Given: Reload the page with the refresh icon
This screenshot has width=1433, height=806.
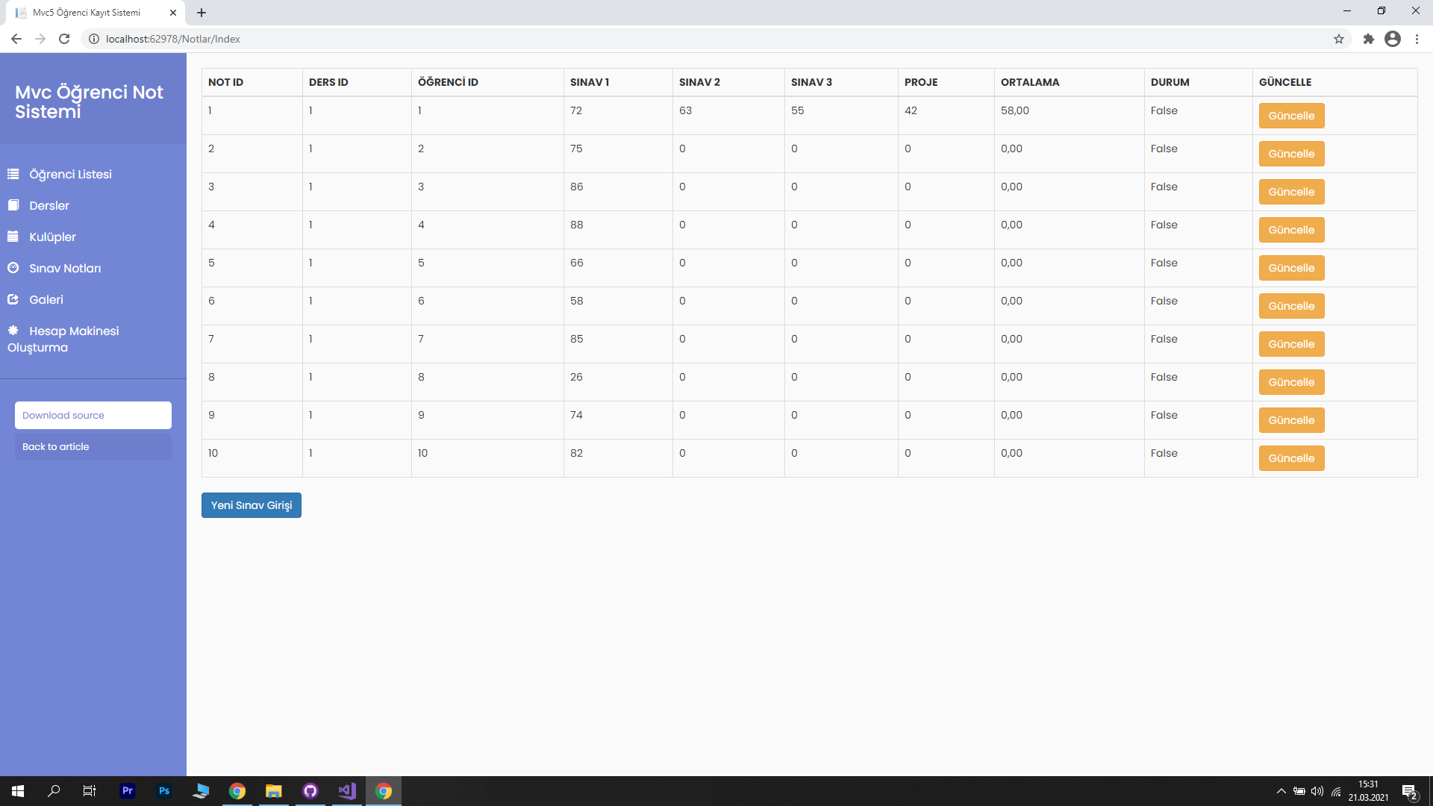Looking at the screenshot, I should 64,39.
